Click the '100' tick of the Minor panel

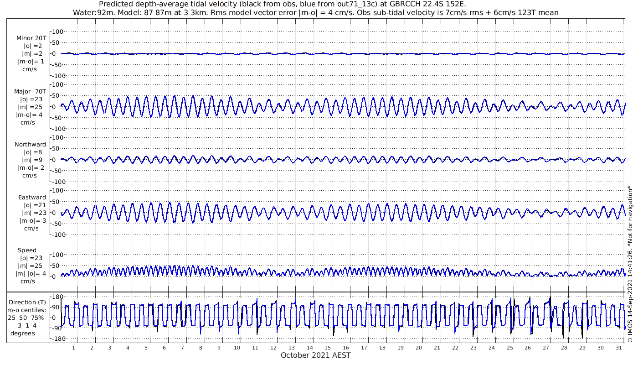[57, 31]
